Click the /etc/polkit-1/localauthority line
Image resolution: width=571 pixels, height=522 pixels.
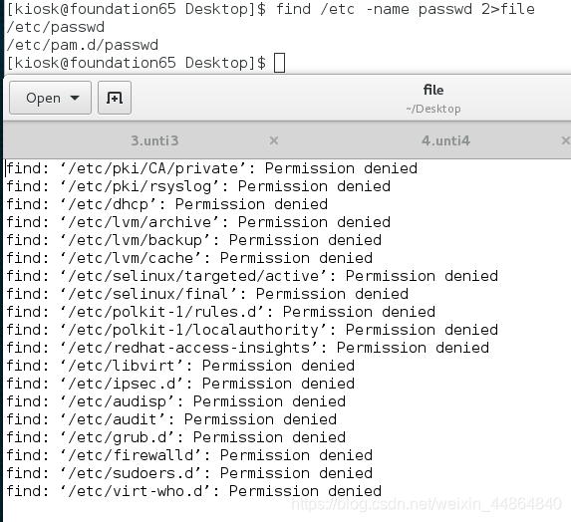coord(252,330)
